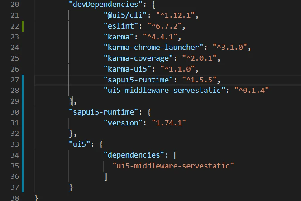Click the "ui5" key on line 33
The image size is (301, 201).
pos(80,144)
